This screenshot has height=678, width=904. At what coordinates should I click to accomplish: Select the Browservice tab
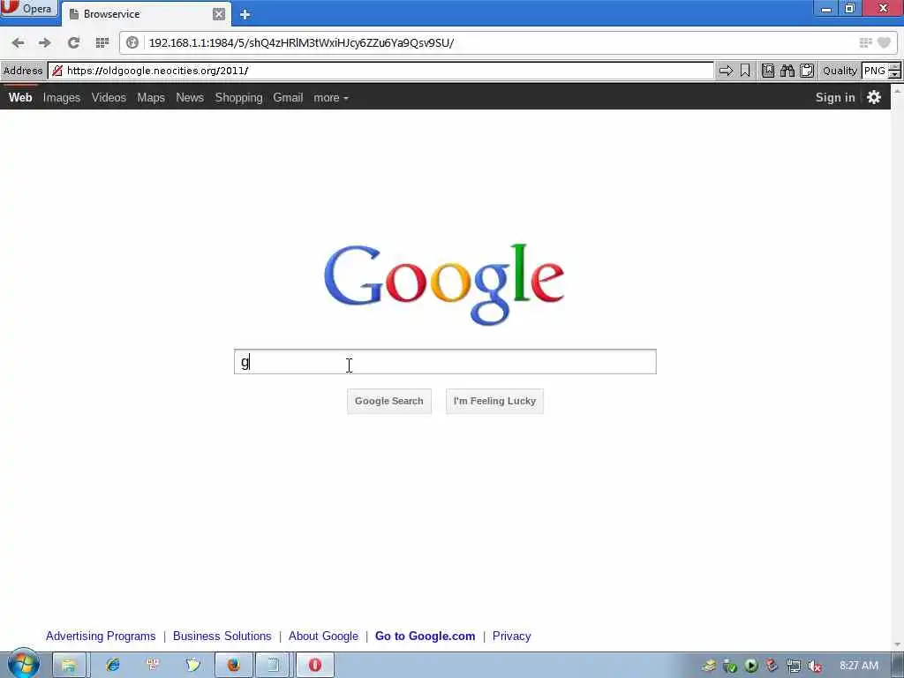point(147,14)
